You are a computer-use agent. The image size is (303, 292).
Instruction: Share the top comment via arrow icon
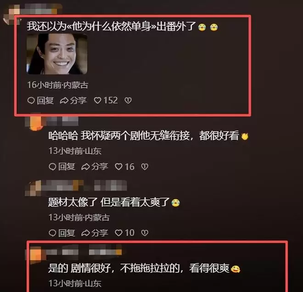(64, 101)
